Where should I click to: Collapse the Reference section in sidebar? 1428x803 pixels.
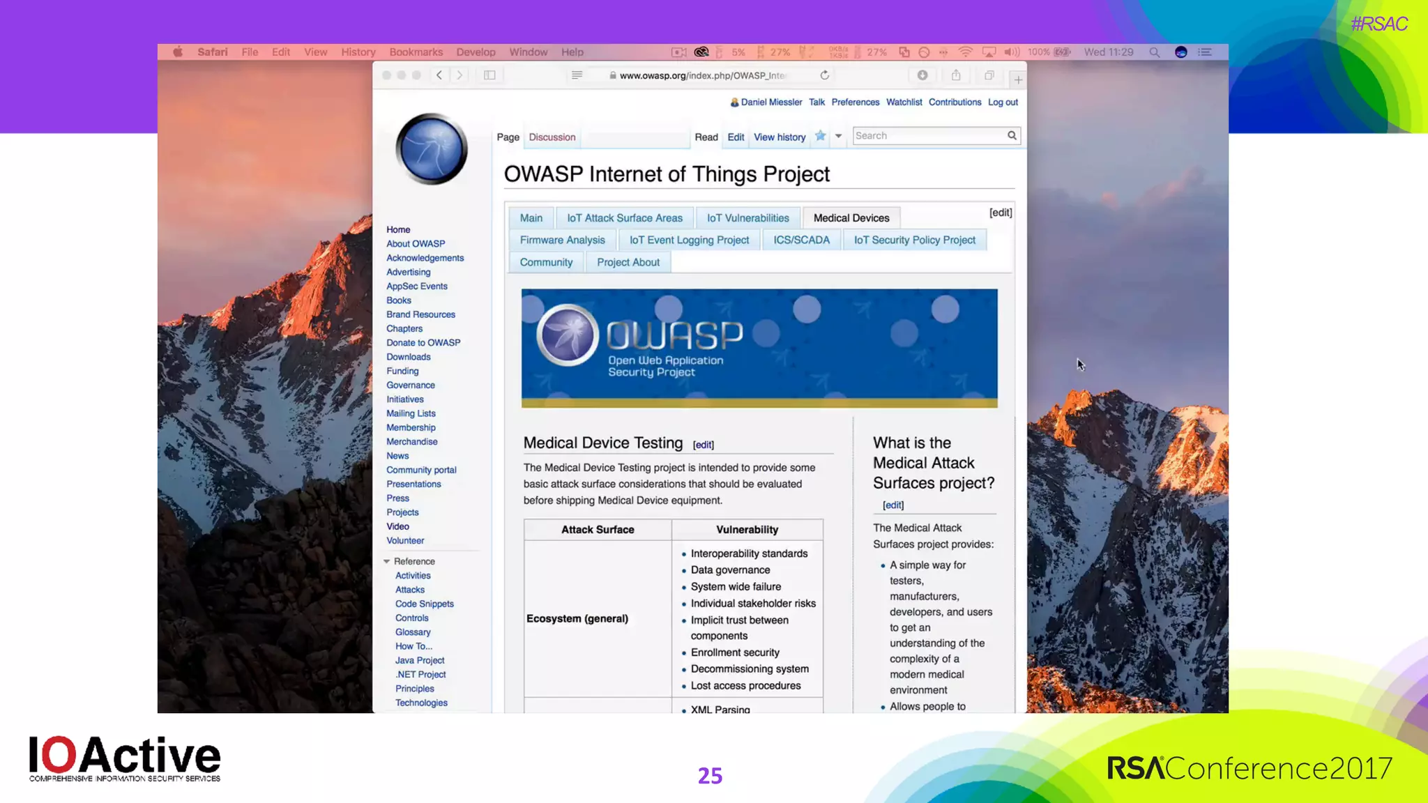point(387,561)
